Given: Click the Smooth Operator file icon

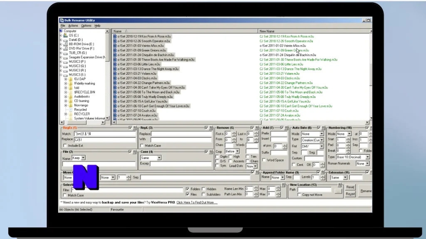Looking at the screenshot, I should 115,41.
